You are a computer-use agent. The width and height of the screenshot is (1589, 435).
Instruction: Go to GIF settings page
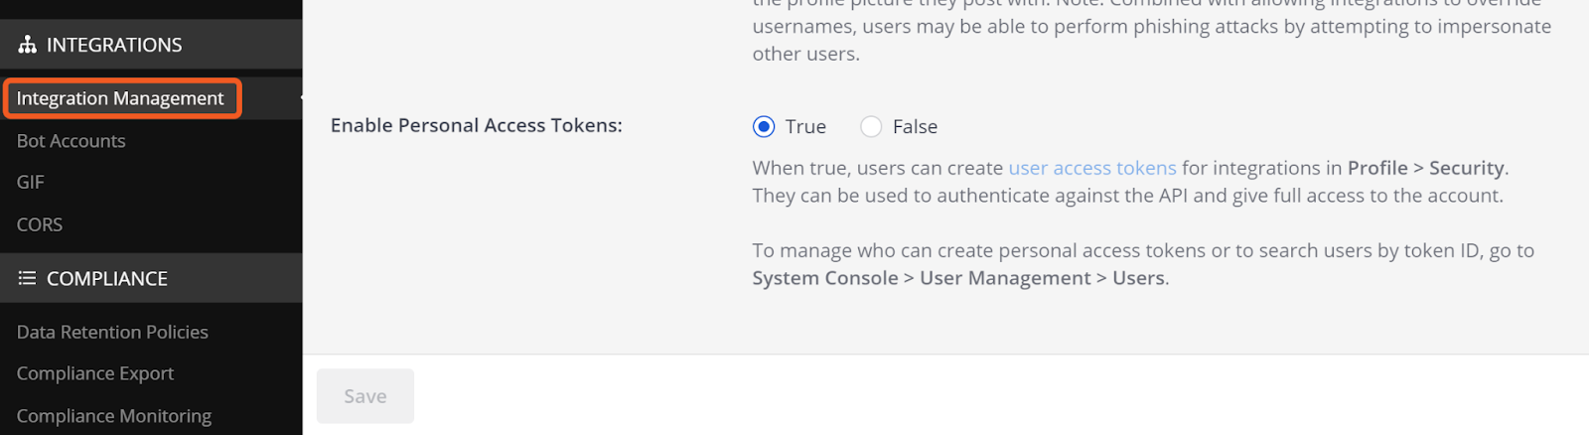[x=31, y=183]
